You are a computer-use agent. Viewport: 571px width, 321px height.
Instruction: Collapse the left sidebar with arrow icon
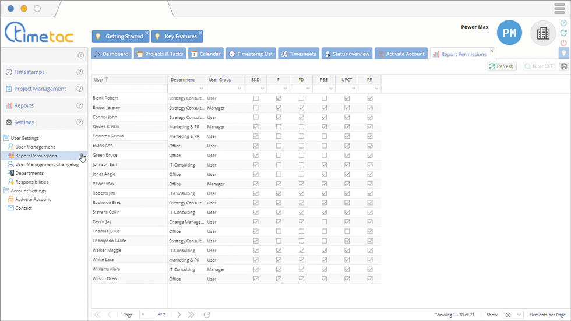point(81,55)
